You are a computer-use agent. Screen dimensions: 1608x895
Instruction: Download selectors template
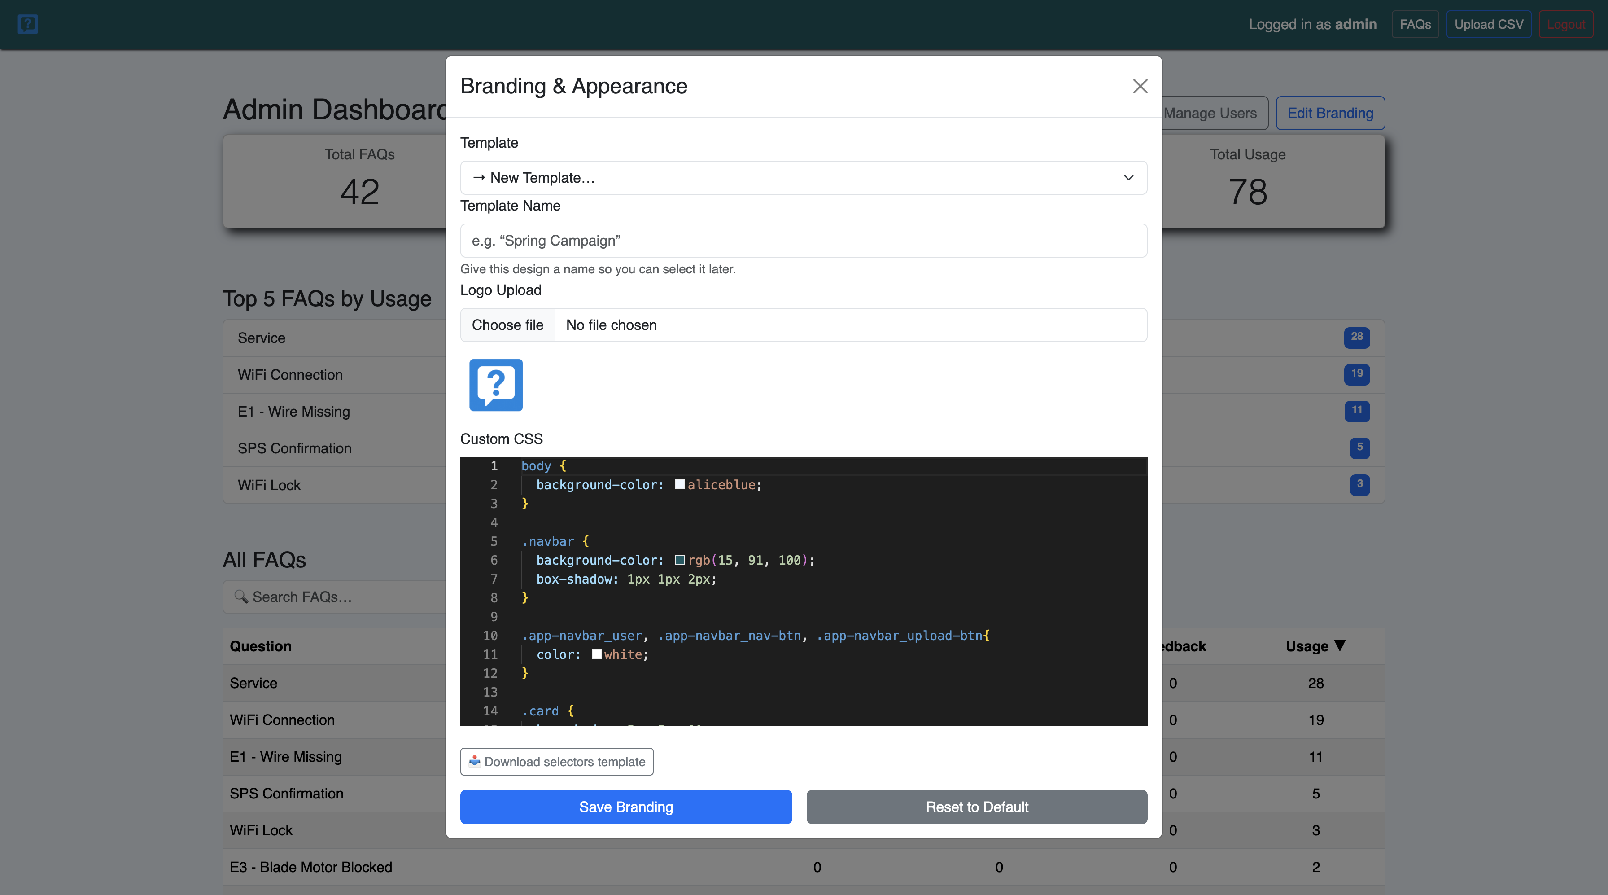click(x=557, y=761)
